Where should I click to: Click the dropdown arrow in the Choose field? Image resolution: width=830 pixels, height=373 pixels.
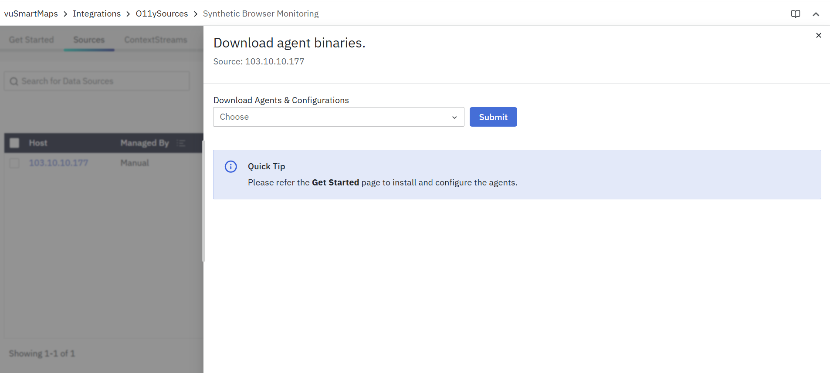454,118
